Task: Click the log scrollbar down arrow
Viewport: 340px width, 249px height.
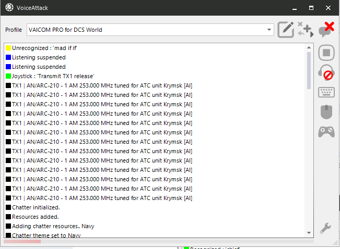Action: [x=309, y=233]
